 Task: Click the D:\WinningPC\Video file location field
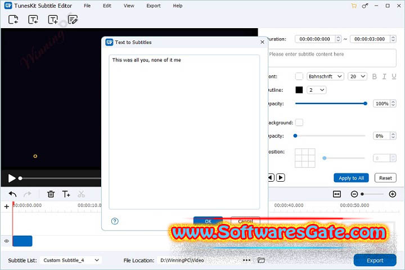pyautogui.click(x=200, y=260)
